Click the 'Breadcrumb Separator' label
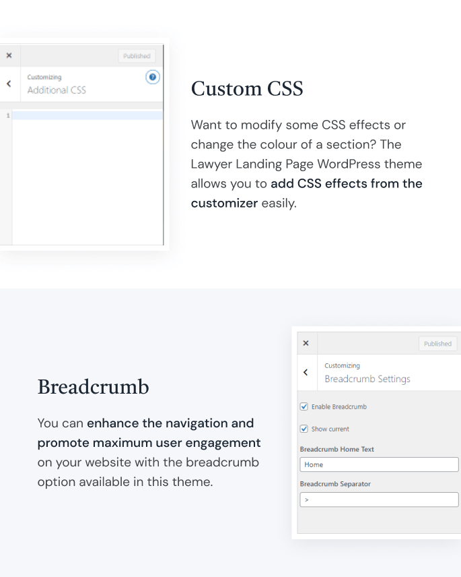This screenshot has width=461, height=577. point(335,484)
